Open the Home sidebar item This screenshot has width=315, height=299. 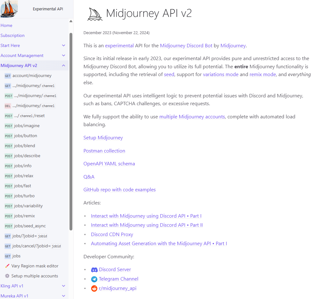coord(7,25)
